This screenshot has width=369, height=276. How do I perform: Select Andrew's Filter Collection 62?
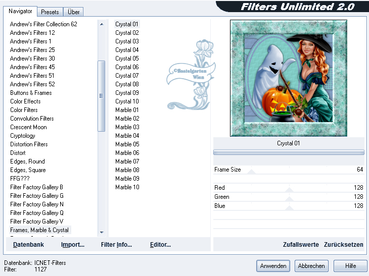click(43, 24)
